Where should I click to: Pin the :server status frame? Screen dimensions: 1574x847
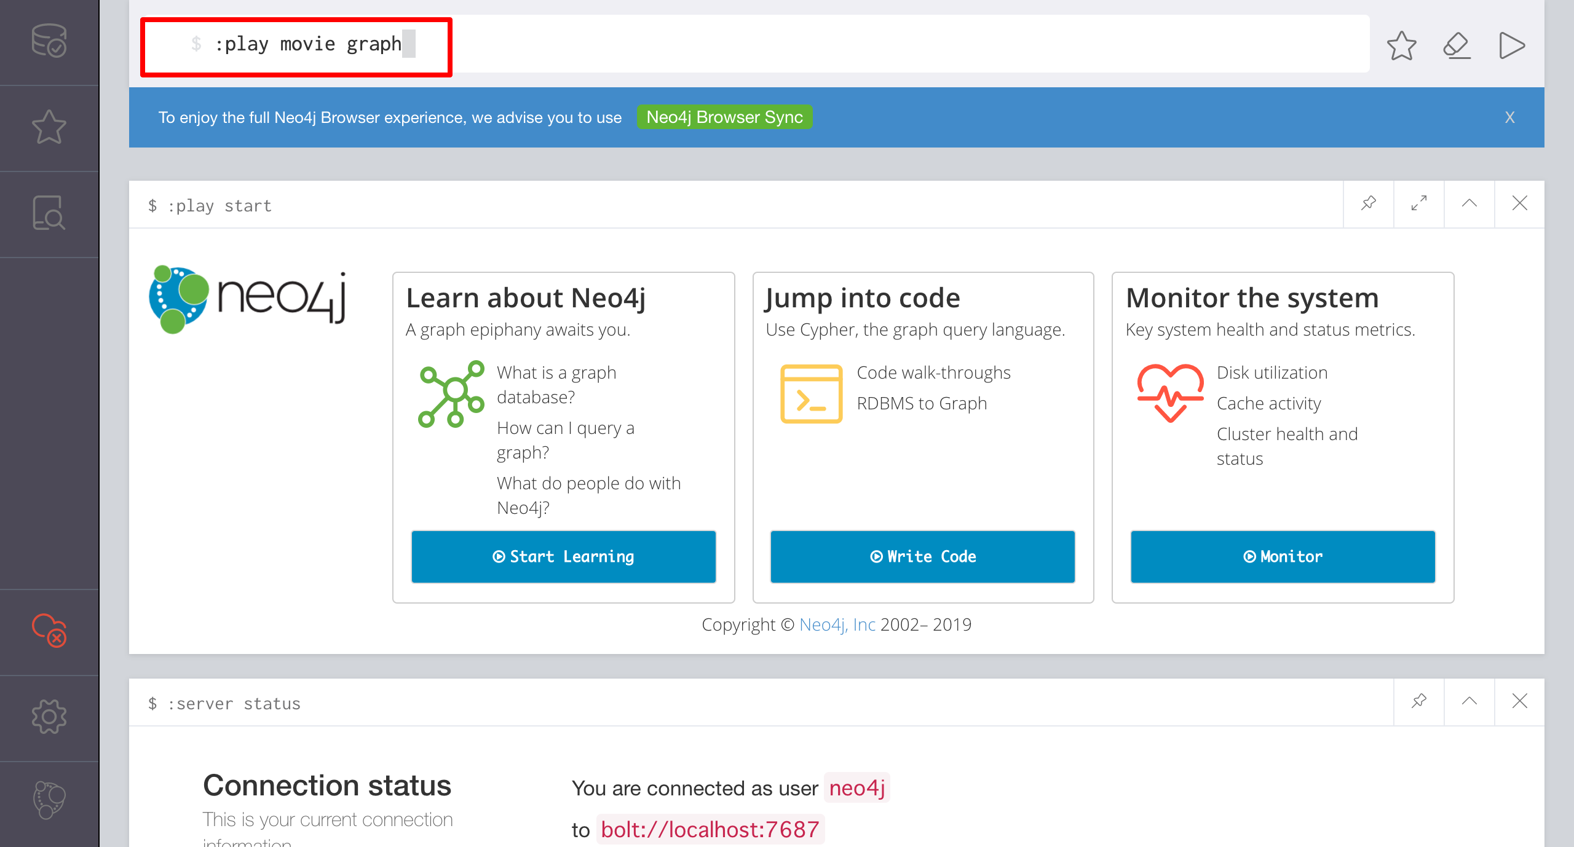pos(1419,701)
